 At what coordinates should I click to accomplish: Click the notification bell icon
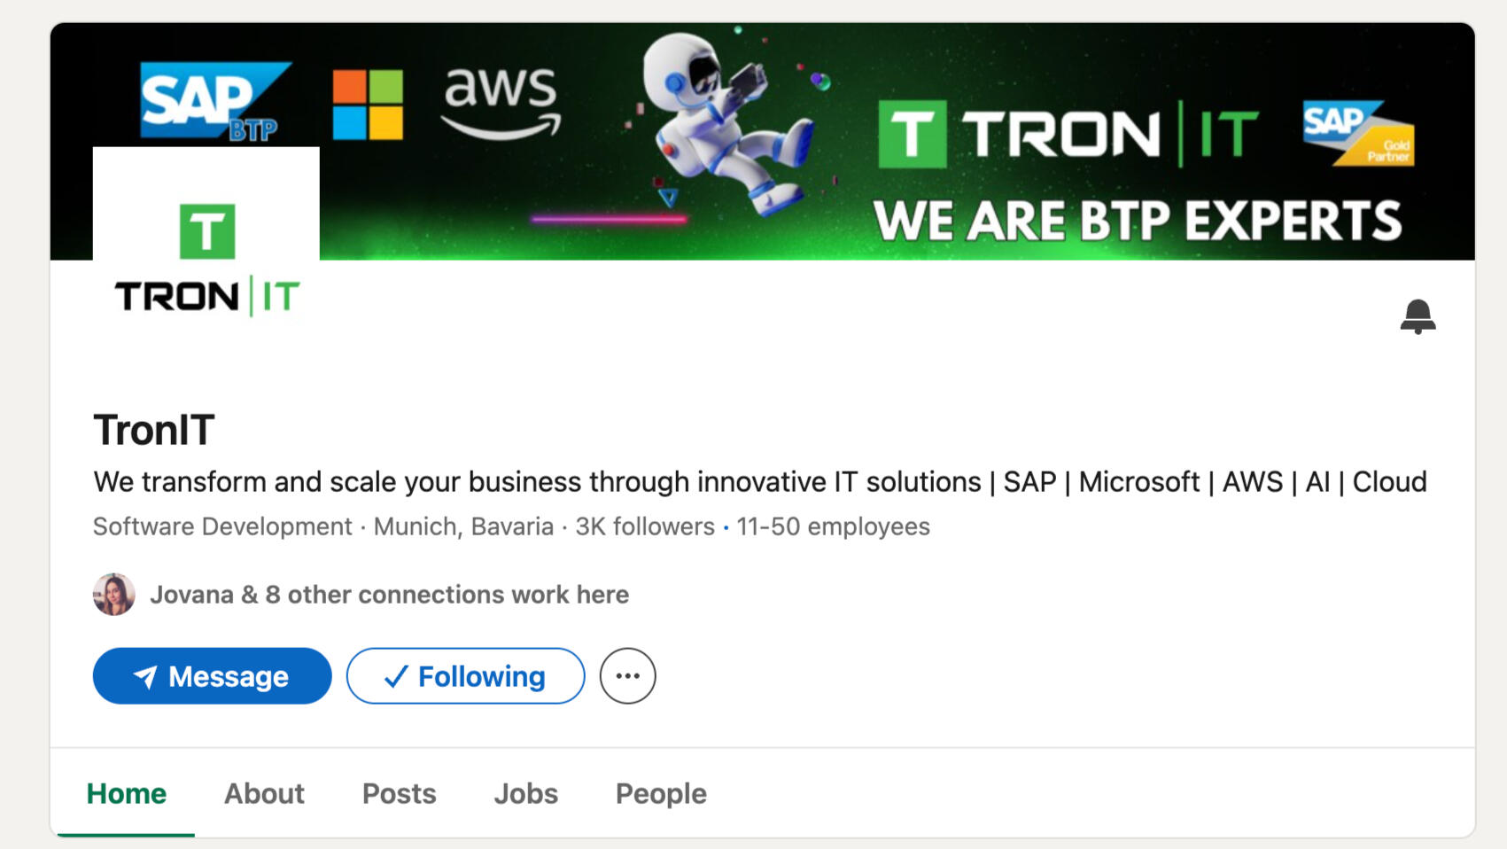(1418, 315)
